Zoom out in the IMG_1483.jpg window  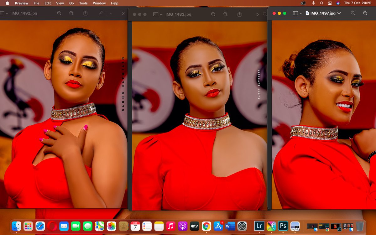click(x=213, y=14)
